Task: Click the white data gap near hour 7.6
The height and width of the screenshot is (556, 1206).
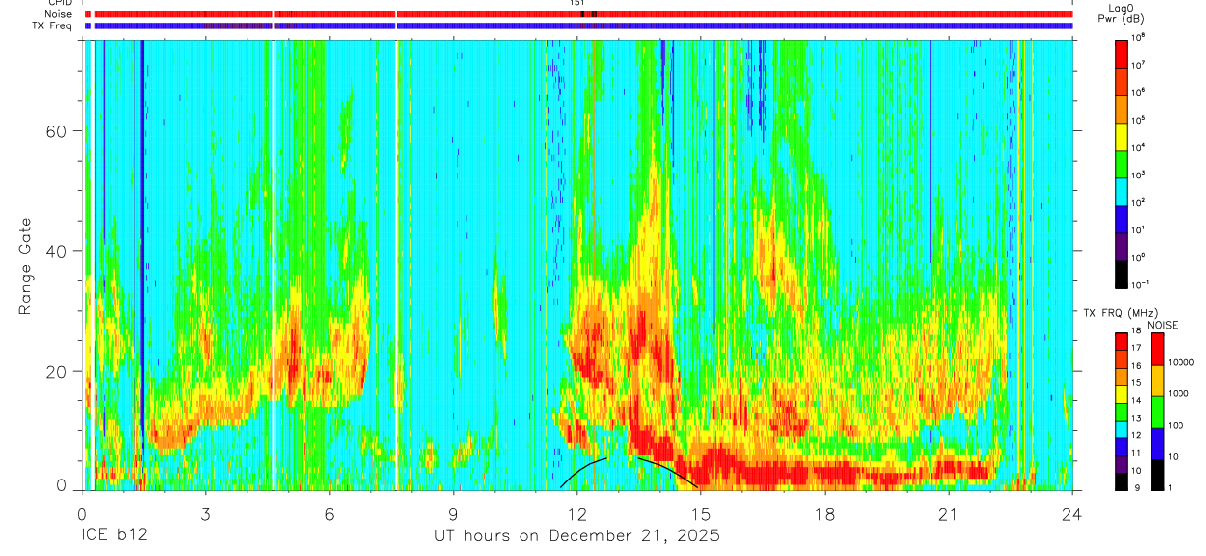Action: click(396, 265)
